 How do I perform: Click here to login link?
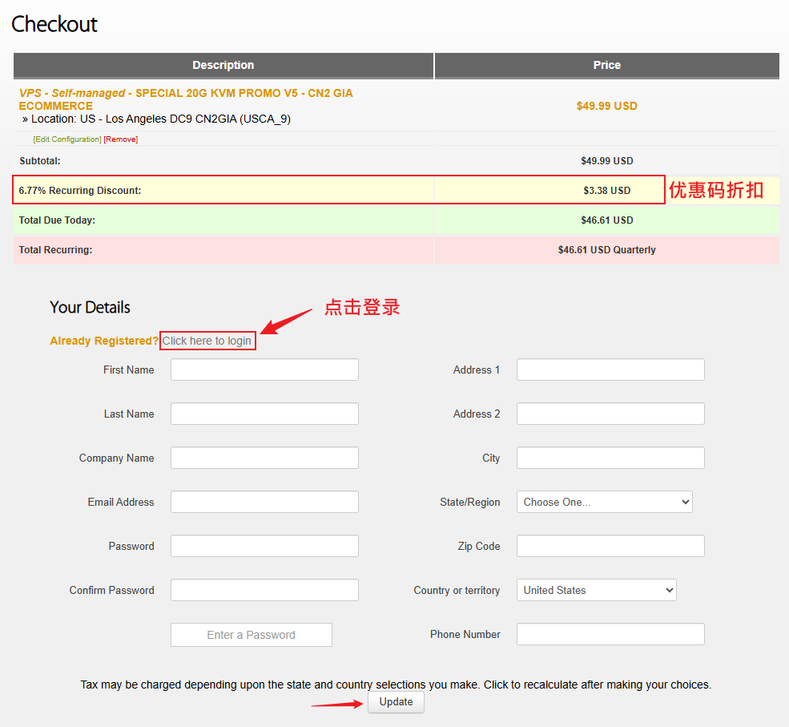(x=207, y=341)
